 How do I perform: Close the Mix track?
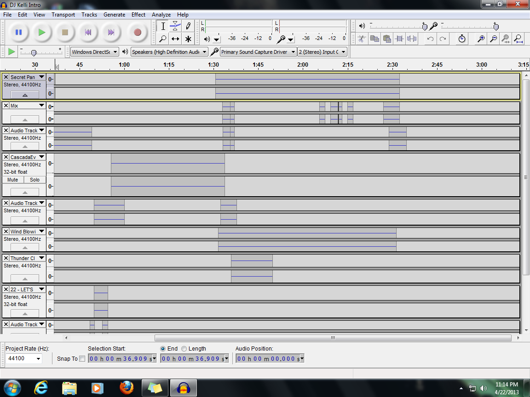[x=6, y=106]
